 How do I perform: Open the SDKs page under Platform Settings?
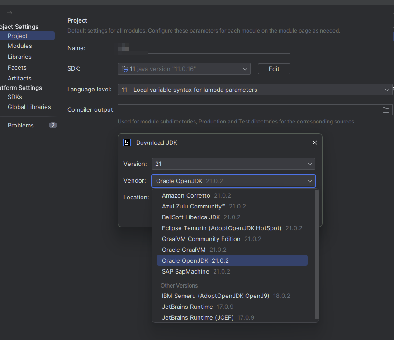[14, 97]
